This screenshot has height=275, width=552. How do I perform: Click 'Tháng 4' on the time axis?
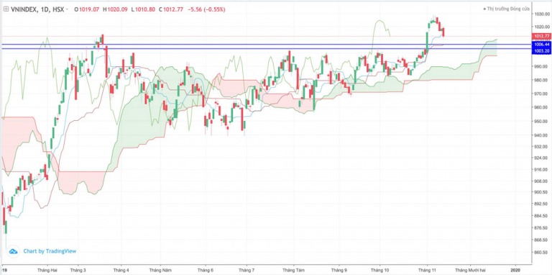click(121, 271)
